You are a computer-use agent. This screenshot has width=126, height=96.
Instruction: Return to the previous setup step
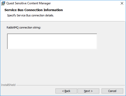[66, 91]
